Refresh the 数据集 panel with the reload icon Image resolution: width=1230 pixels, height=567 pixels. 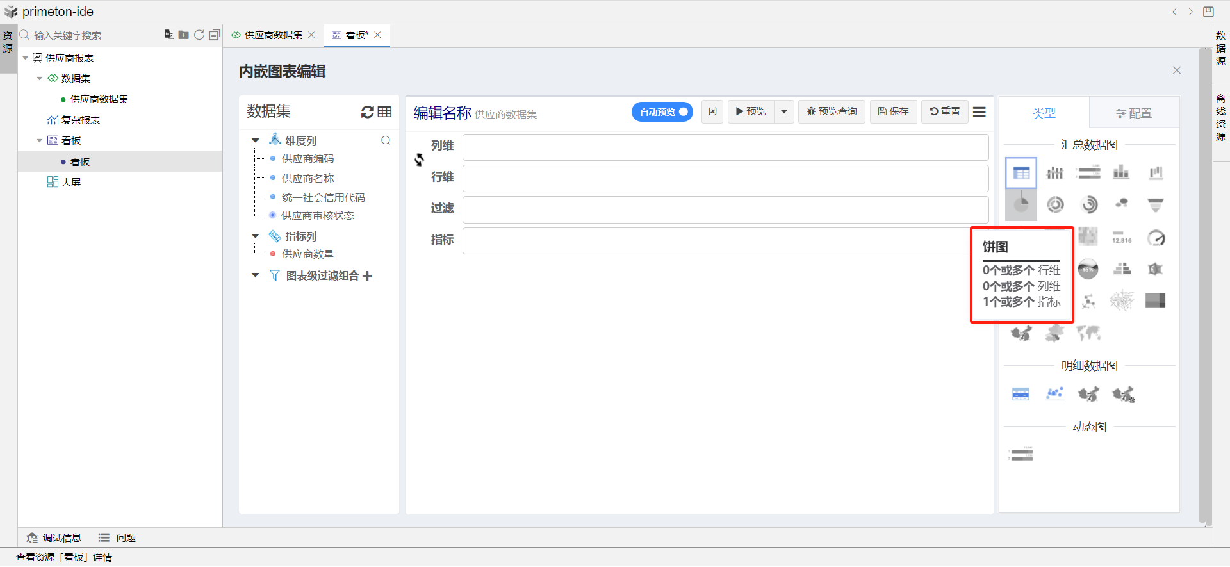tap(367, 112)
